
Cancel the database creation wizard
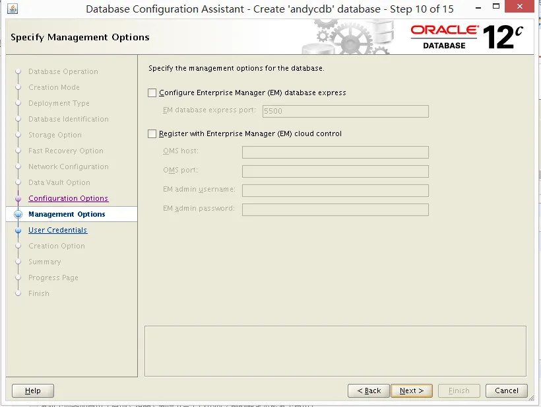(507, 390)
